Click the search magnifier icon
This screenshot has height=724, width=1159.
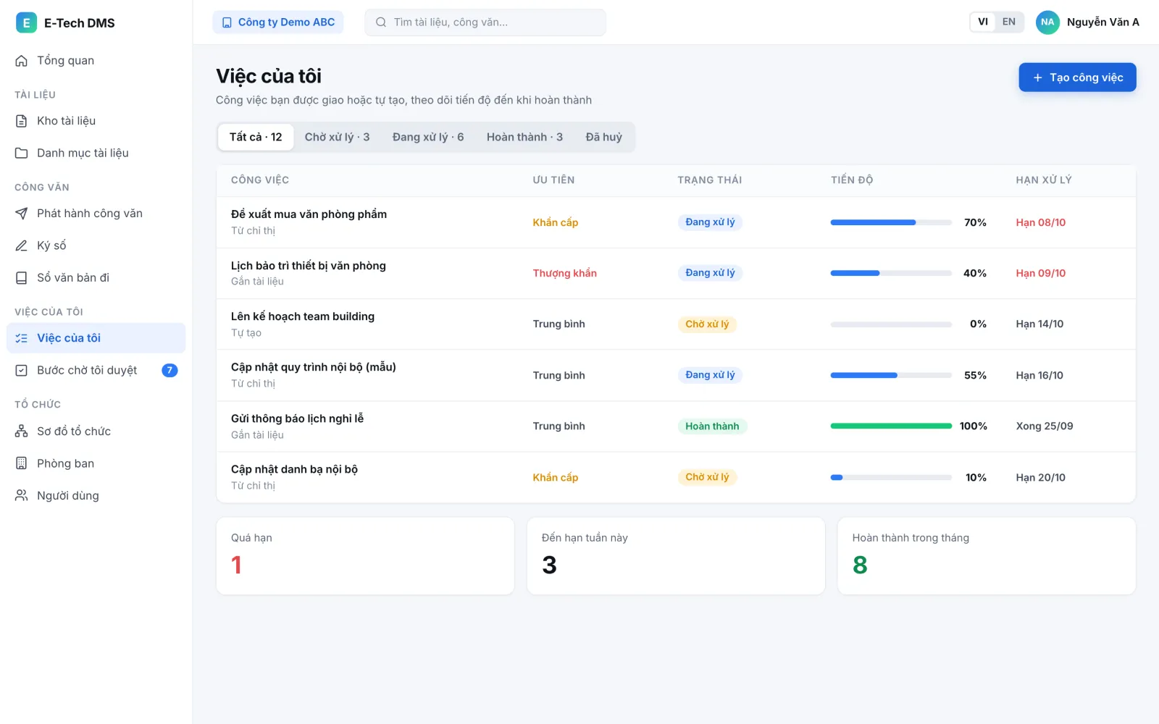click(381, 22)
